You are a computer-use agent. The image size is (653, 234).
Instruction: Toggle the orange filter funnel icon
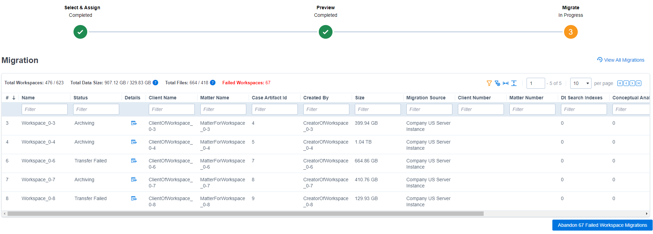tap(489, 83)
